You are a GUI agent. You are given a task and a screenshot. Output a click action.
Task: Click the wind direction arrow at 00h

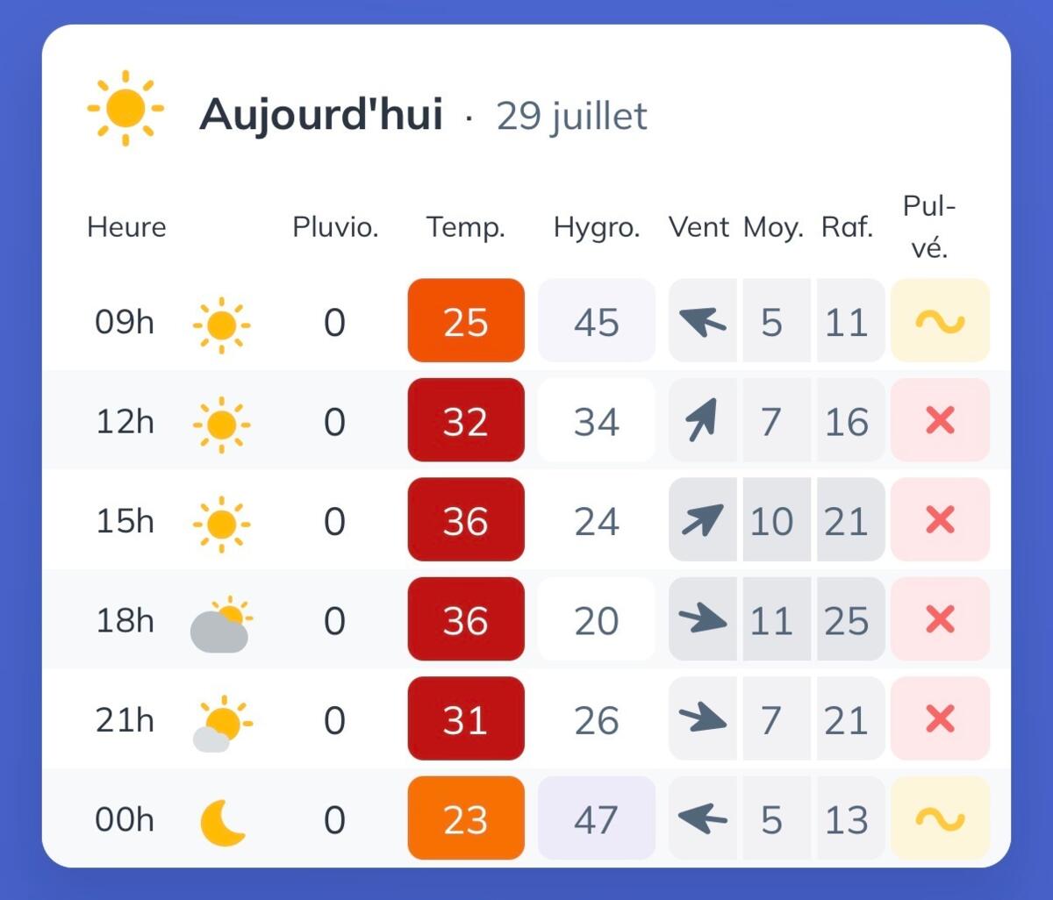[703, 819]
